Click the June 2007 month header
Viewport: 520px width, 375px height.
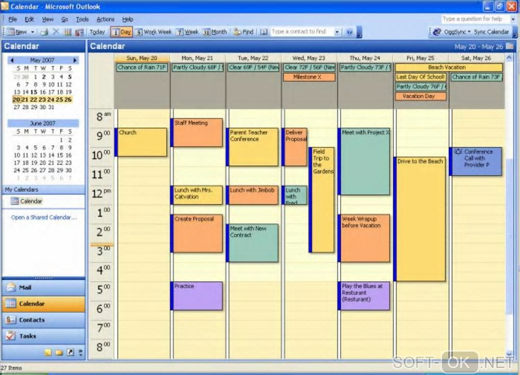tap(43, 123)
